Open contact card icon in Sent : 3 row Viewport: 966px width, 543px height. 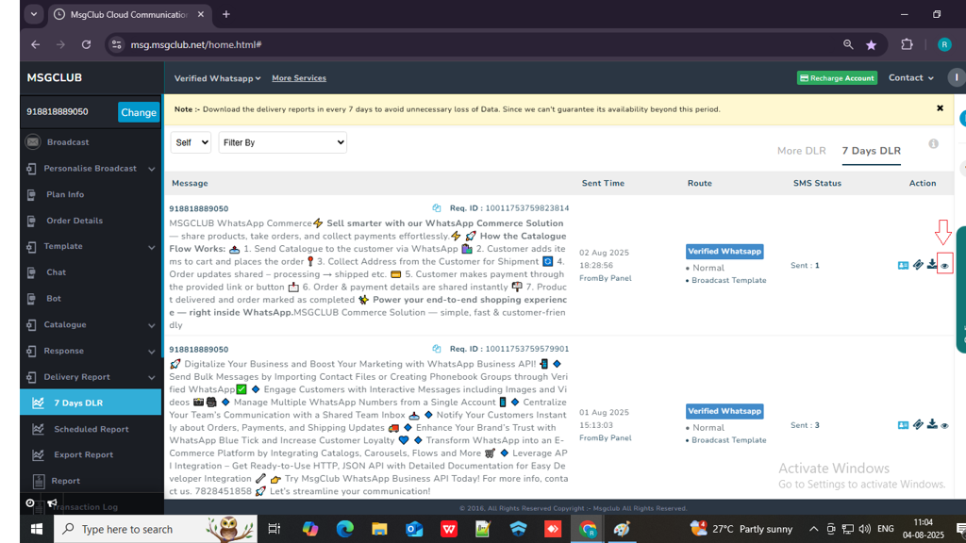pyautogui.click(x=903, y=425)
